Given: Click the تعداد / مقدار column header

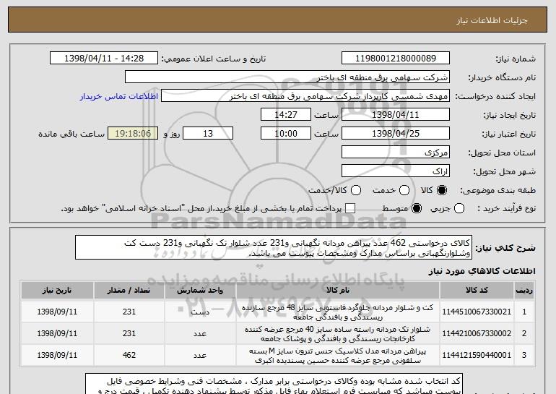Looking at the screenshot, I should click(129, 291).
